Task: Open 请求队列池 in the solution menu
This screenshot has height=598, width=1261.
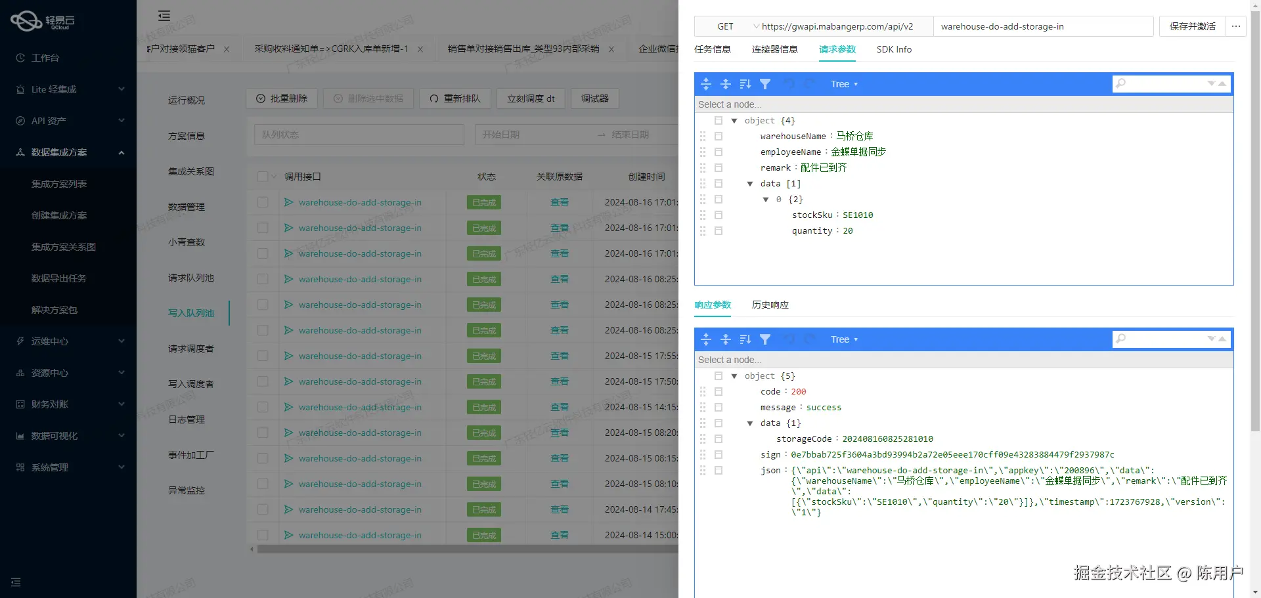Action: tap(191, 278)
